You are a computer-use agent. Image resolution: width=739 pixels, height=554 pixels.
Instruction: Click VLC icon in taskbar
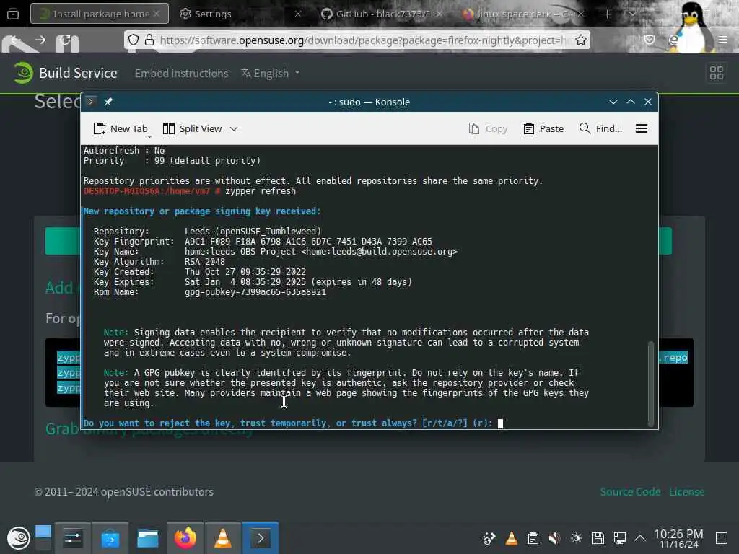click(x=223, y=538)
